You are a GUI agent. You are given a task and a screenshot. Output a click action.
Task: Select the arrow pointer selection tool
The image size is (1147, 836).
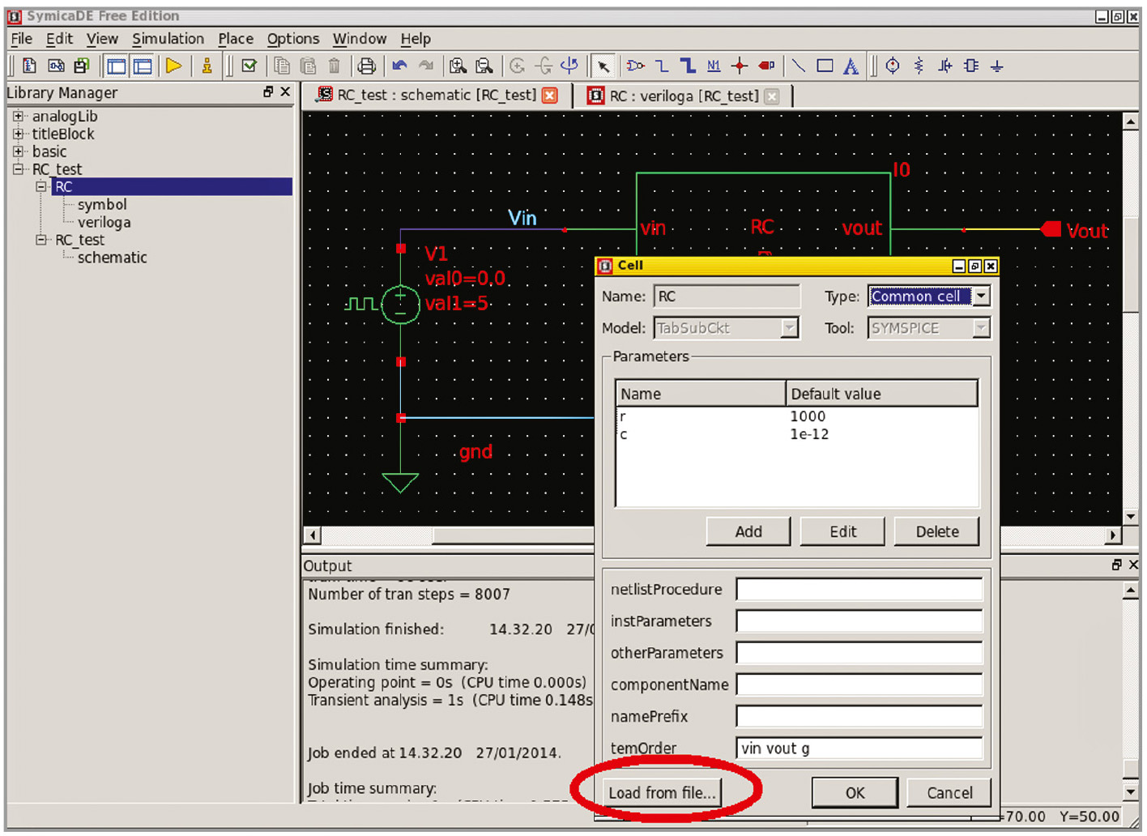pyautogui.click(x=603, y=66)
